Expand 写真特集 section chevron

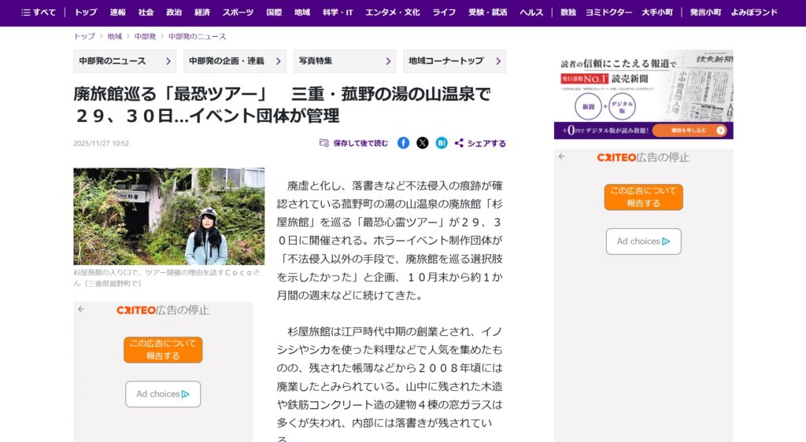pyautogui.click(x=389, y=61)
